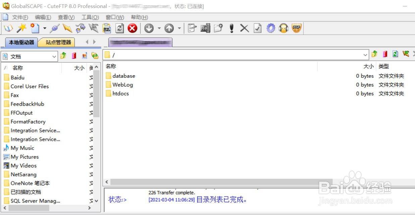Click the New Folder toolbar icon

tap(218, 28)
